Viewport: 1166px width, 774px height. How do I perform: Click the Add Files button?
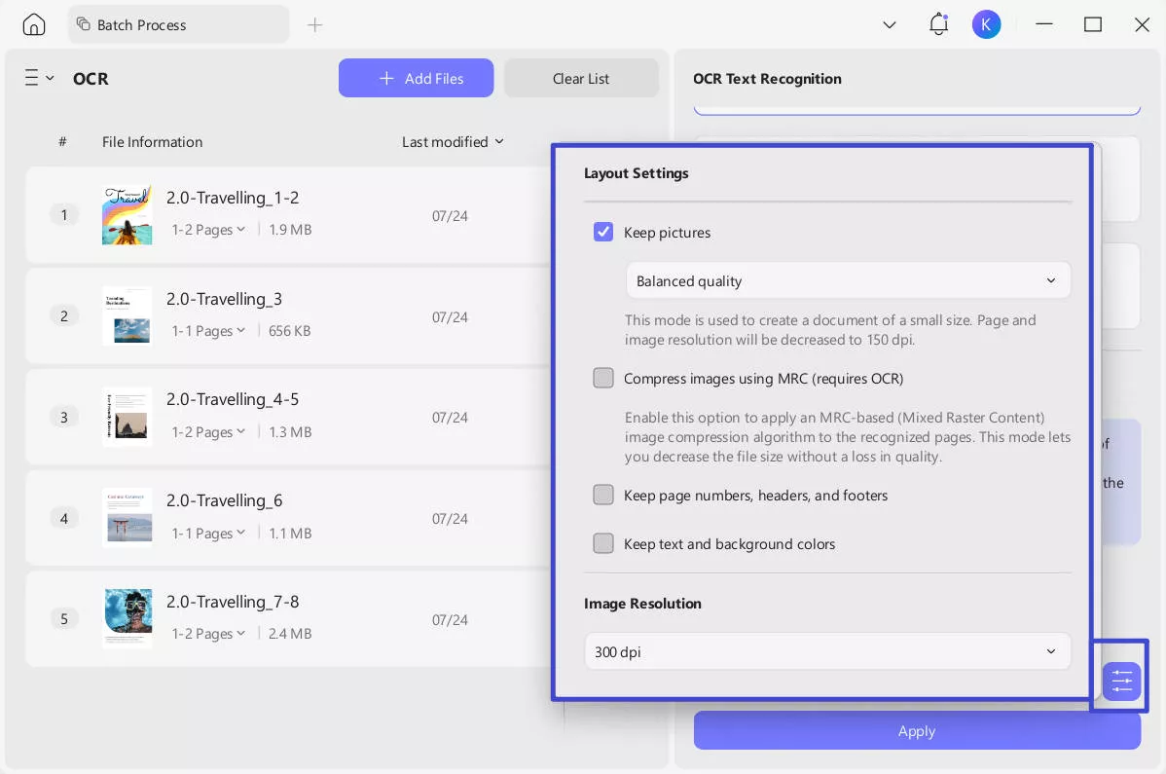(416, 79)
